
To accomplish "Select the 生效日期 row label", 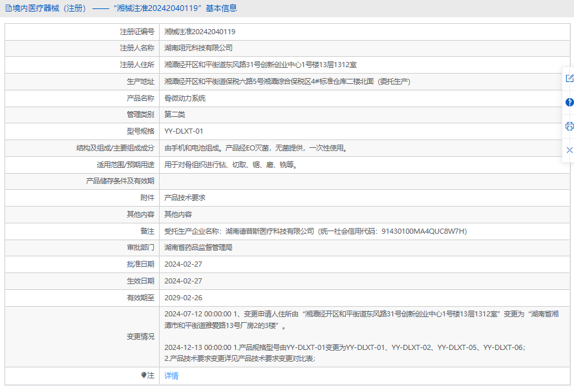I will click(140, 281).
